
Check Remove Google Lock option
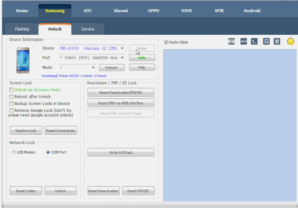click(x=11, y=110)
